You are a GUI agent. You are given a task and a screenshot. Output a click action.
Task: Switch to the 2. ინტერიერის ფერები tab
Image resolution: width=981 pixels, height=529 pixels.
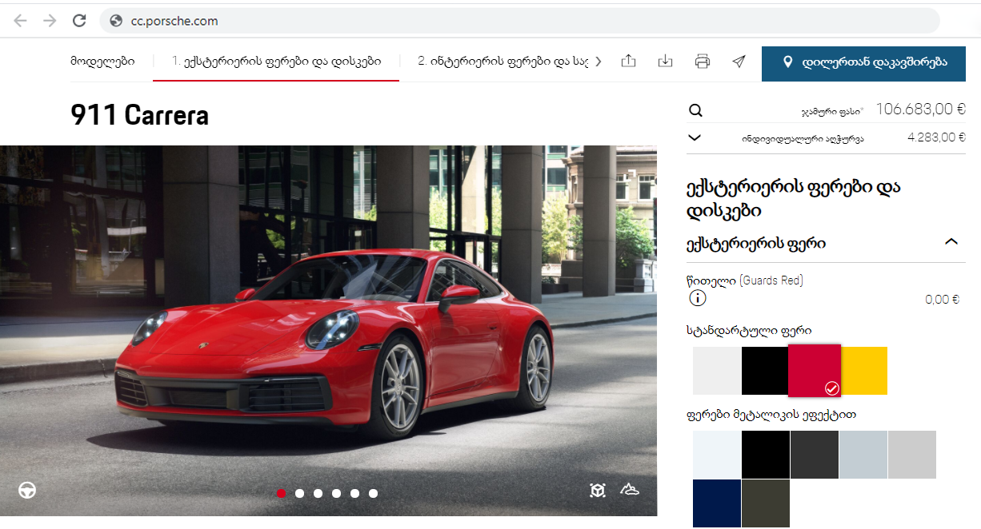tap(503, 62)
